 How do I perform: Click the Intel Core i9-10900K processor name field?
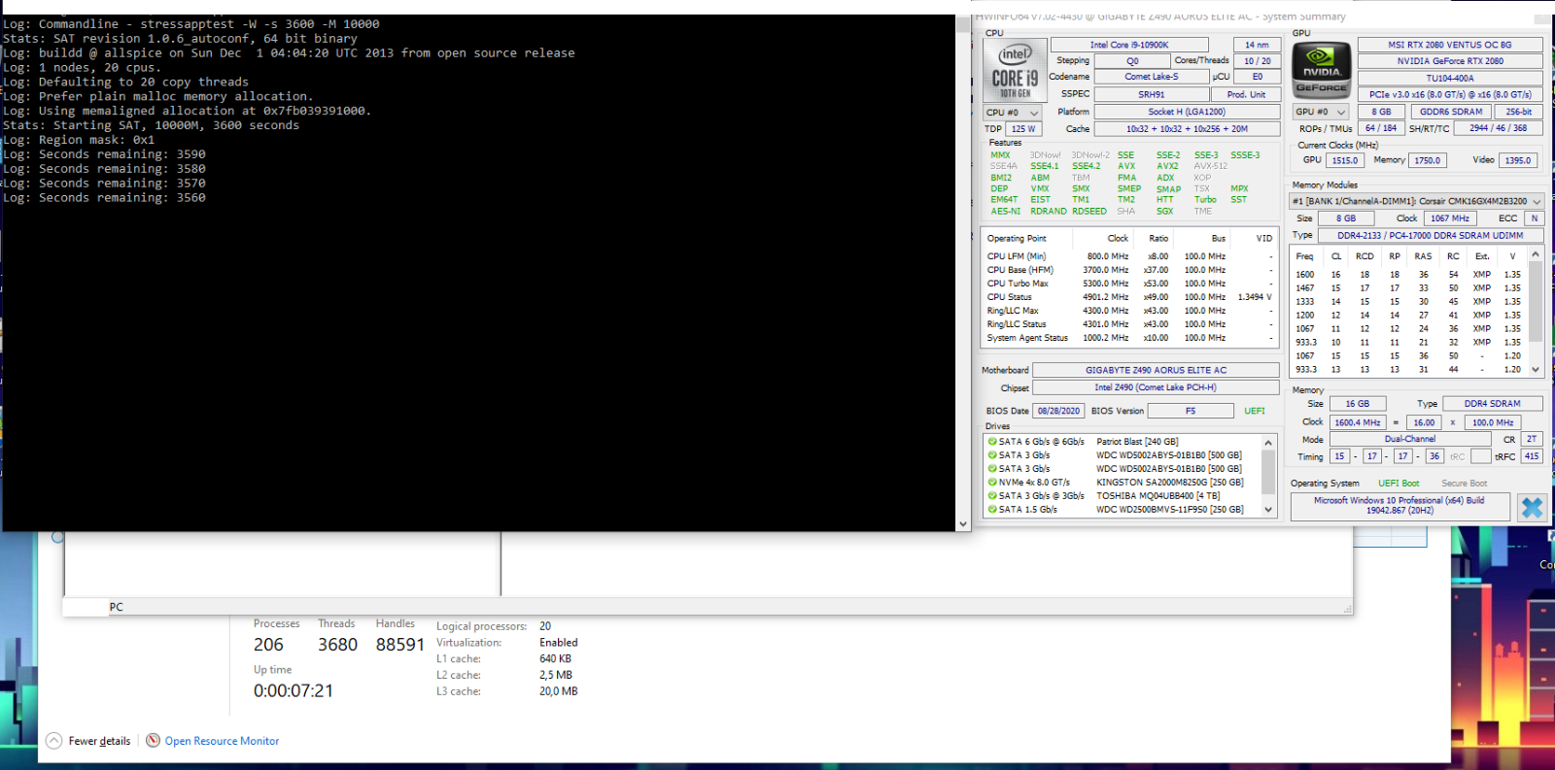(x=1129, y=45)
